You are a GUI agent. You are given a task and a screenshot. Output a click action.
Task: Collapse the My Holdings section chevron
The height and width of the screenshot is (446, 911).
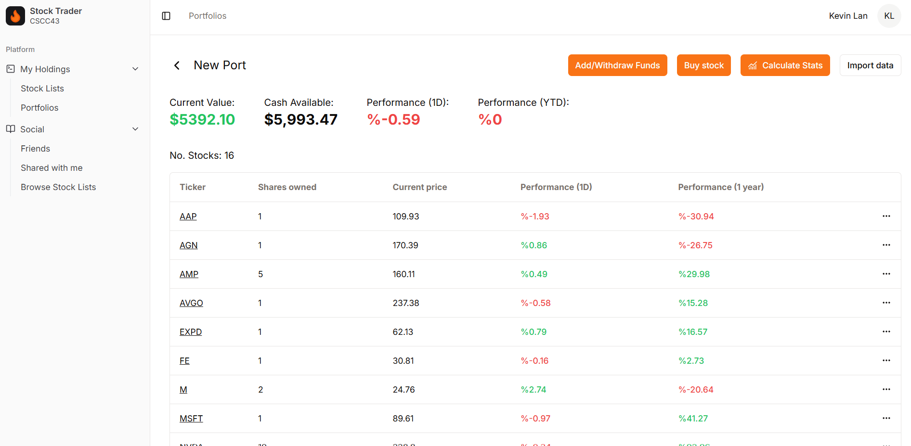pos(135,69)
